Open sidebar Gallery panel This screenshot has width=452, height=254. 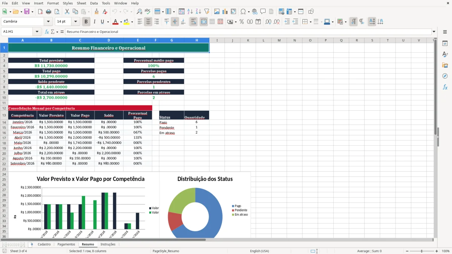coord(445,65)
